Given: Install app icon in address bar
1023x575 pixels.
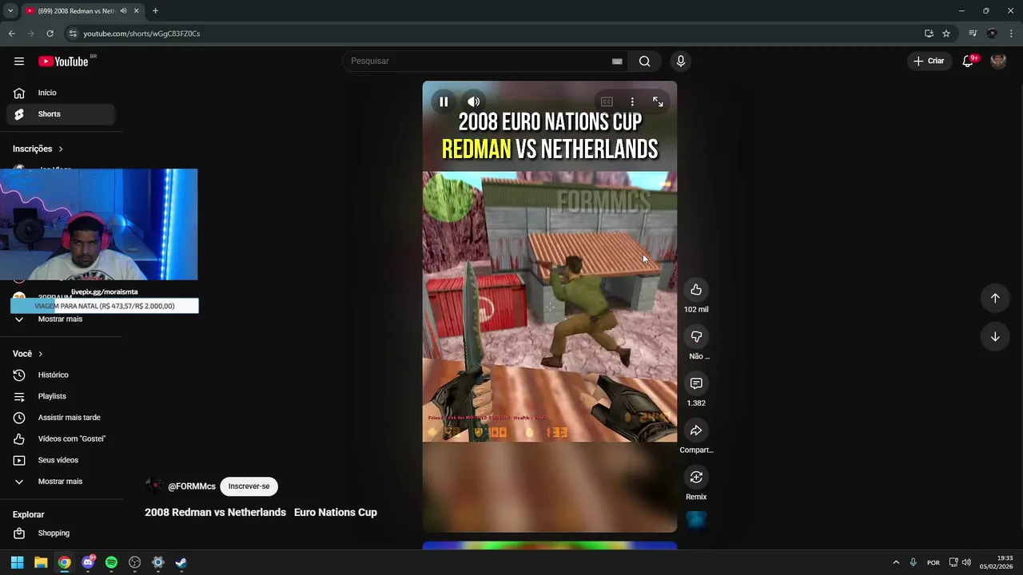Looking at the screenshot, I should click(x=929, y=34).
